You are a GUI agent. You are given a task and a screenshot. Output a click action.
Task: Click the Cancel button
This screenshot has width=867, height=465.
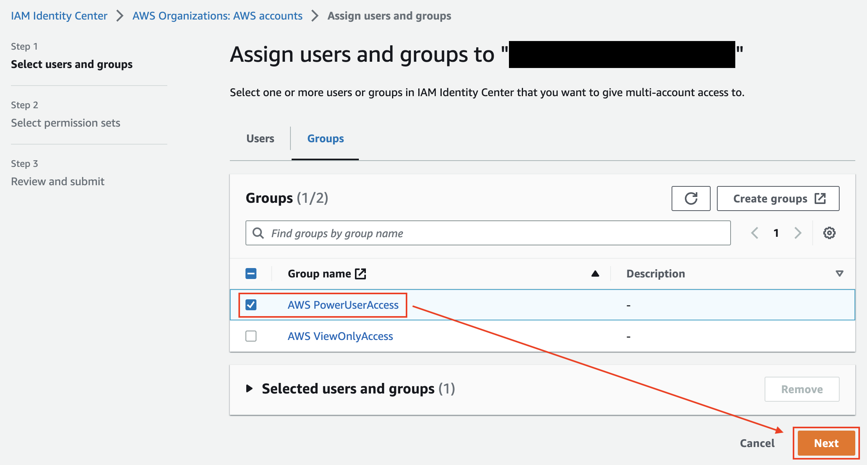click(x=757, y=443)
